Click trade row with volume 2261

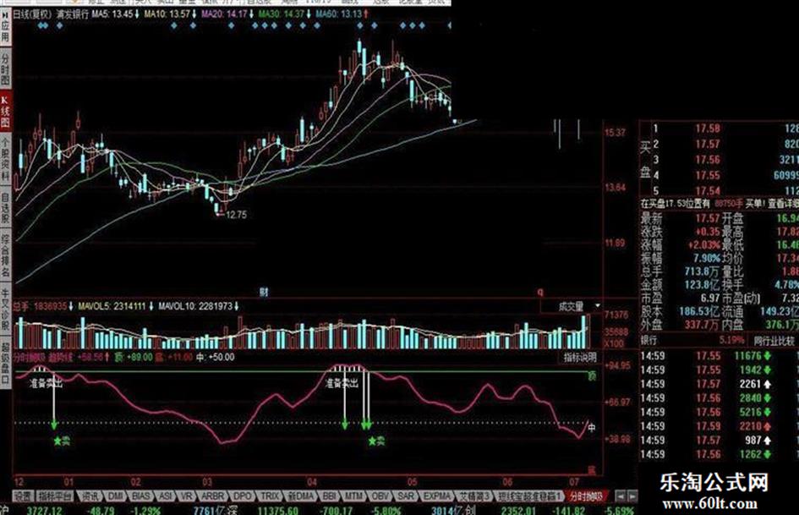pyautogui.click(x=719, y=383)
